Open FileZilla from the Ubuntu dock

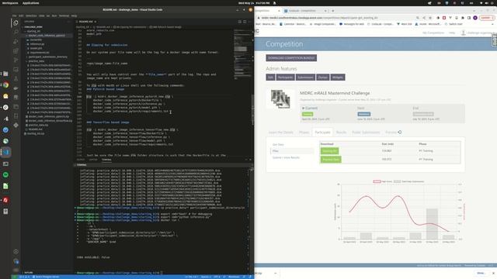point(5,200)
